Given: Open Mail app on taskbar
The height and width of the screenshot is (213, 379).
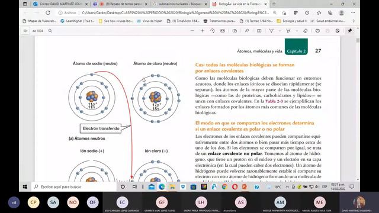Looking at the screenshot, I should click(152, 187).
